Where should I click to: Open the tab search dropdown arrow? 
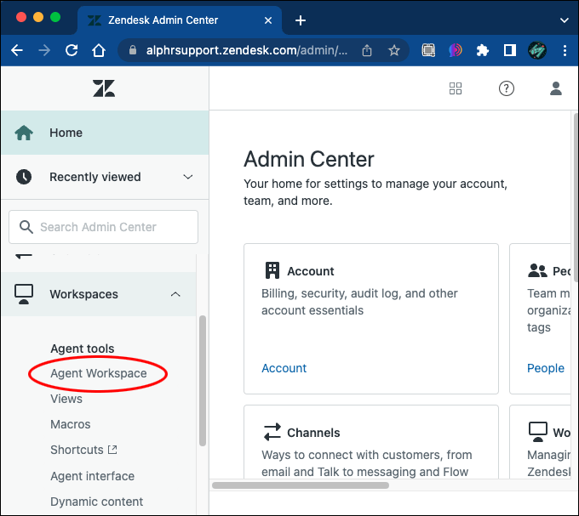[x=565, y=20]
